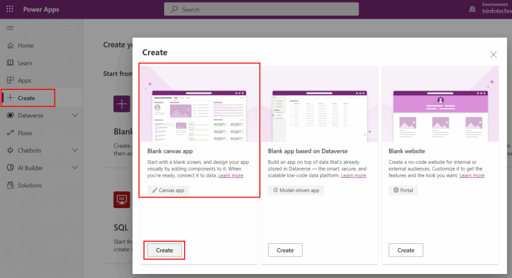The width and height of the screenshot is (512, 278).
Task: Click the search magnifier icon
Action: (175, 9)
